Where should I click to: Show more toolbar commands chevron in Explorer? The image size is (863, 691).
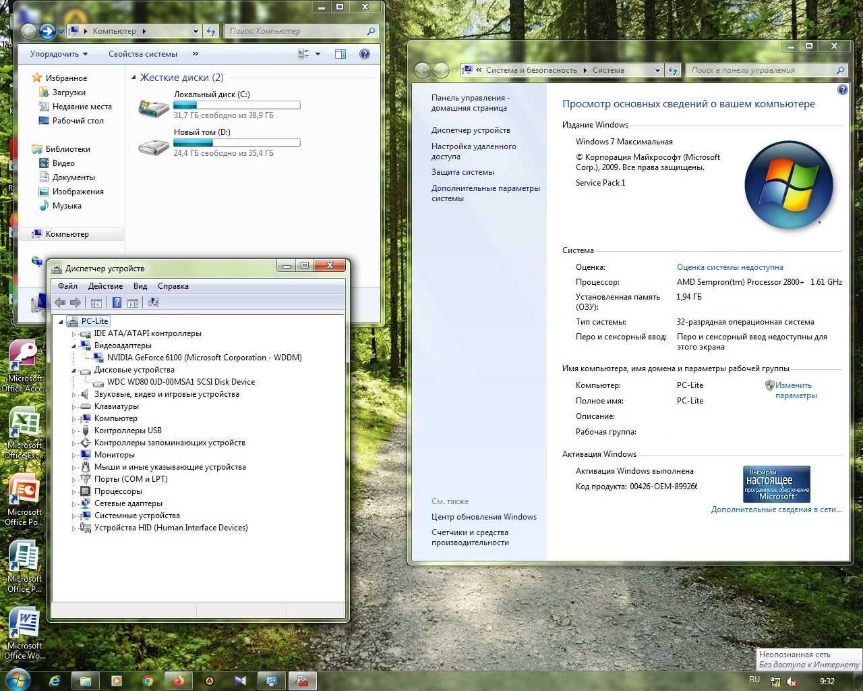tap(196, 54)
